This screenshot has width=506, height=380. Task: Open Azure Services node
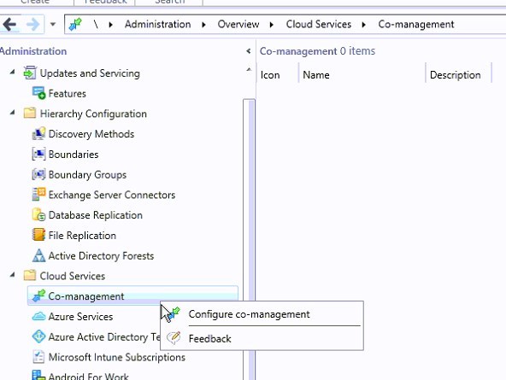tap(80, 317)
